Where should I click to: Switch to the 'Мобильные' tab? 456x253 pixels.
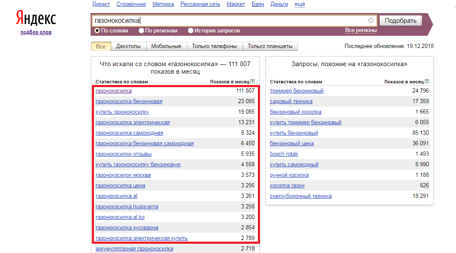166,46
